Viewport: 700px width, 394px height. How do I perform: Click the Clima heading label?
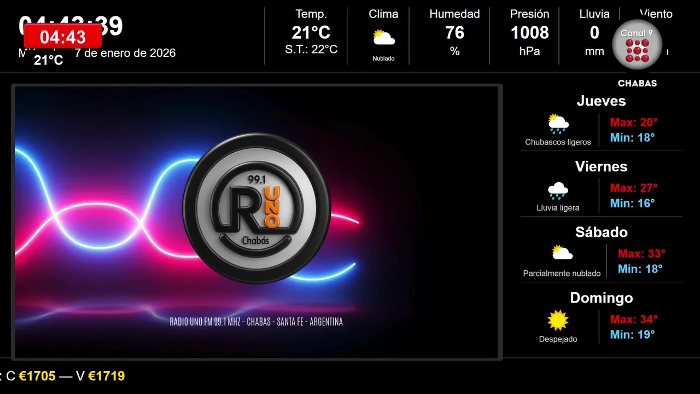tap(383, 14)
